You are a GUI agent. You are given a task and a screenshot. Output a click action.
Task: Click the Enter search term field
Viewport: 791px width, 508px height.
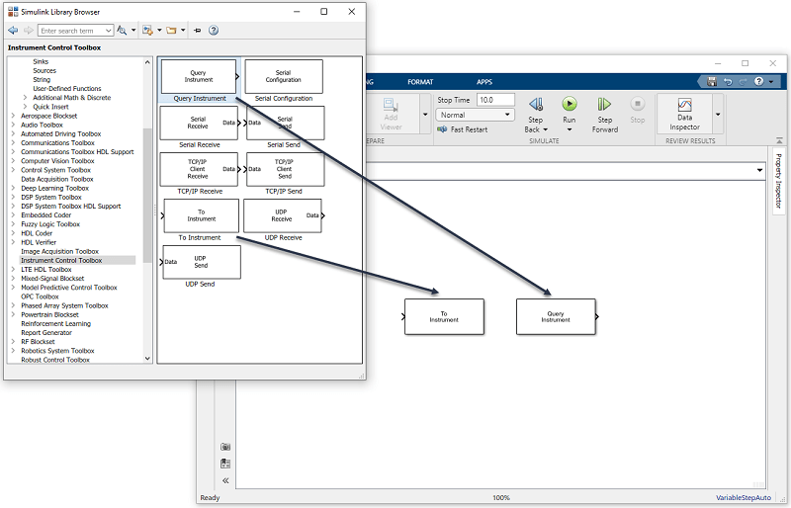click(71, 31)
